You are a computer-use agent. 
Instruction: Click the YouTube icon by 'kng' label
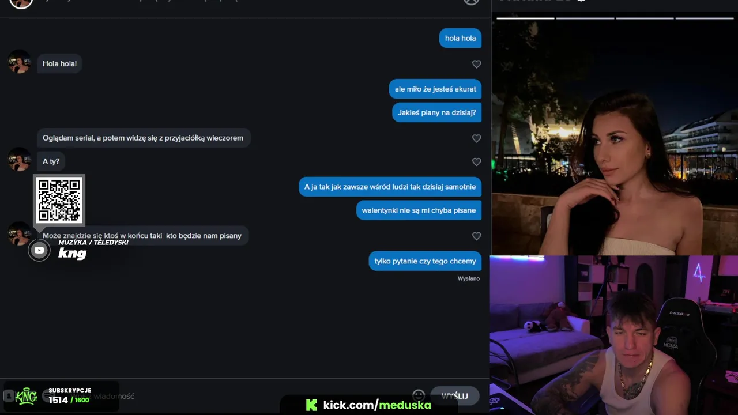tap(39, 250)
